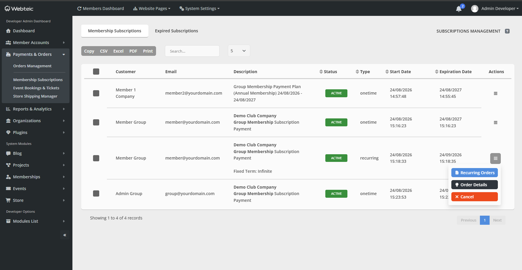Open Event Bookings & Tickets link
Screen dimensions: 522x270
pos(36,88)
